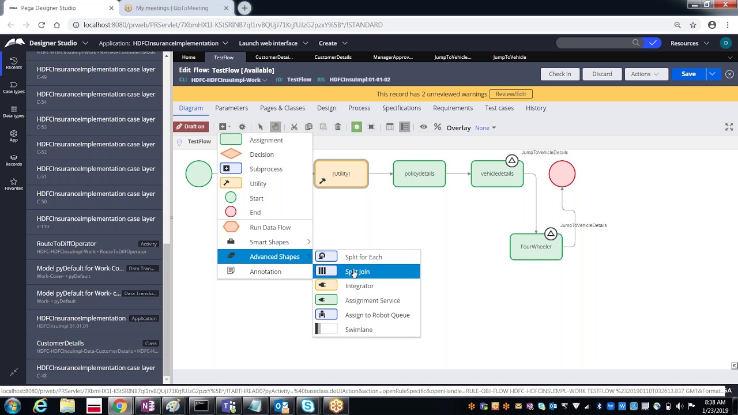Select Assign to Robot Queue shape

(367, 315)
